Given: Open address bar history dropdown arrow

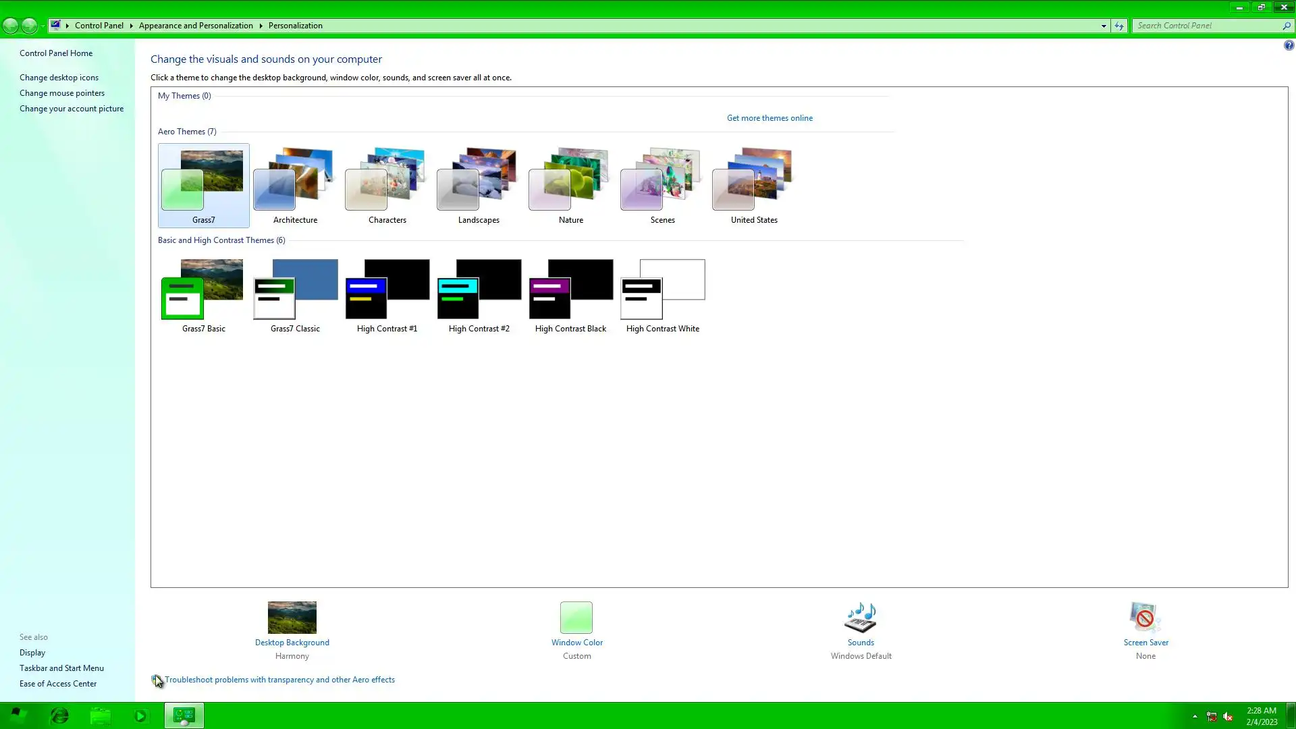Looking at the screenshot, I should [1104, 26].
